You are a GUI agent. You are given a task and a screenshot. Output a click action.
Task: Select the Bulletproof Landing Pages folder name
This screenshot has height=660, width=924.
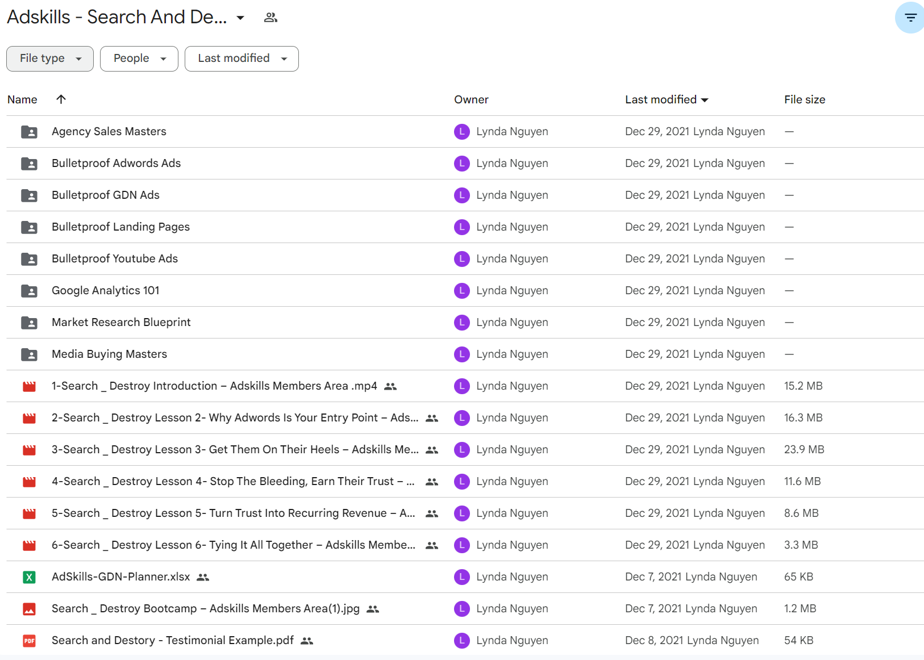[x=121, y=227]
